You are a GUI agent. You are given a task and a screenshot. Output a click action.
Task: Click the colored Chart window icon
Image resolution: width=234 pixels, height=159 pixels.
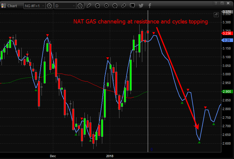pos(3,6)
